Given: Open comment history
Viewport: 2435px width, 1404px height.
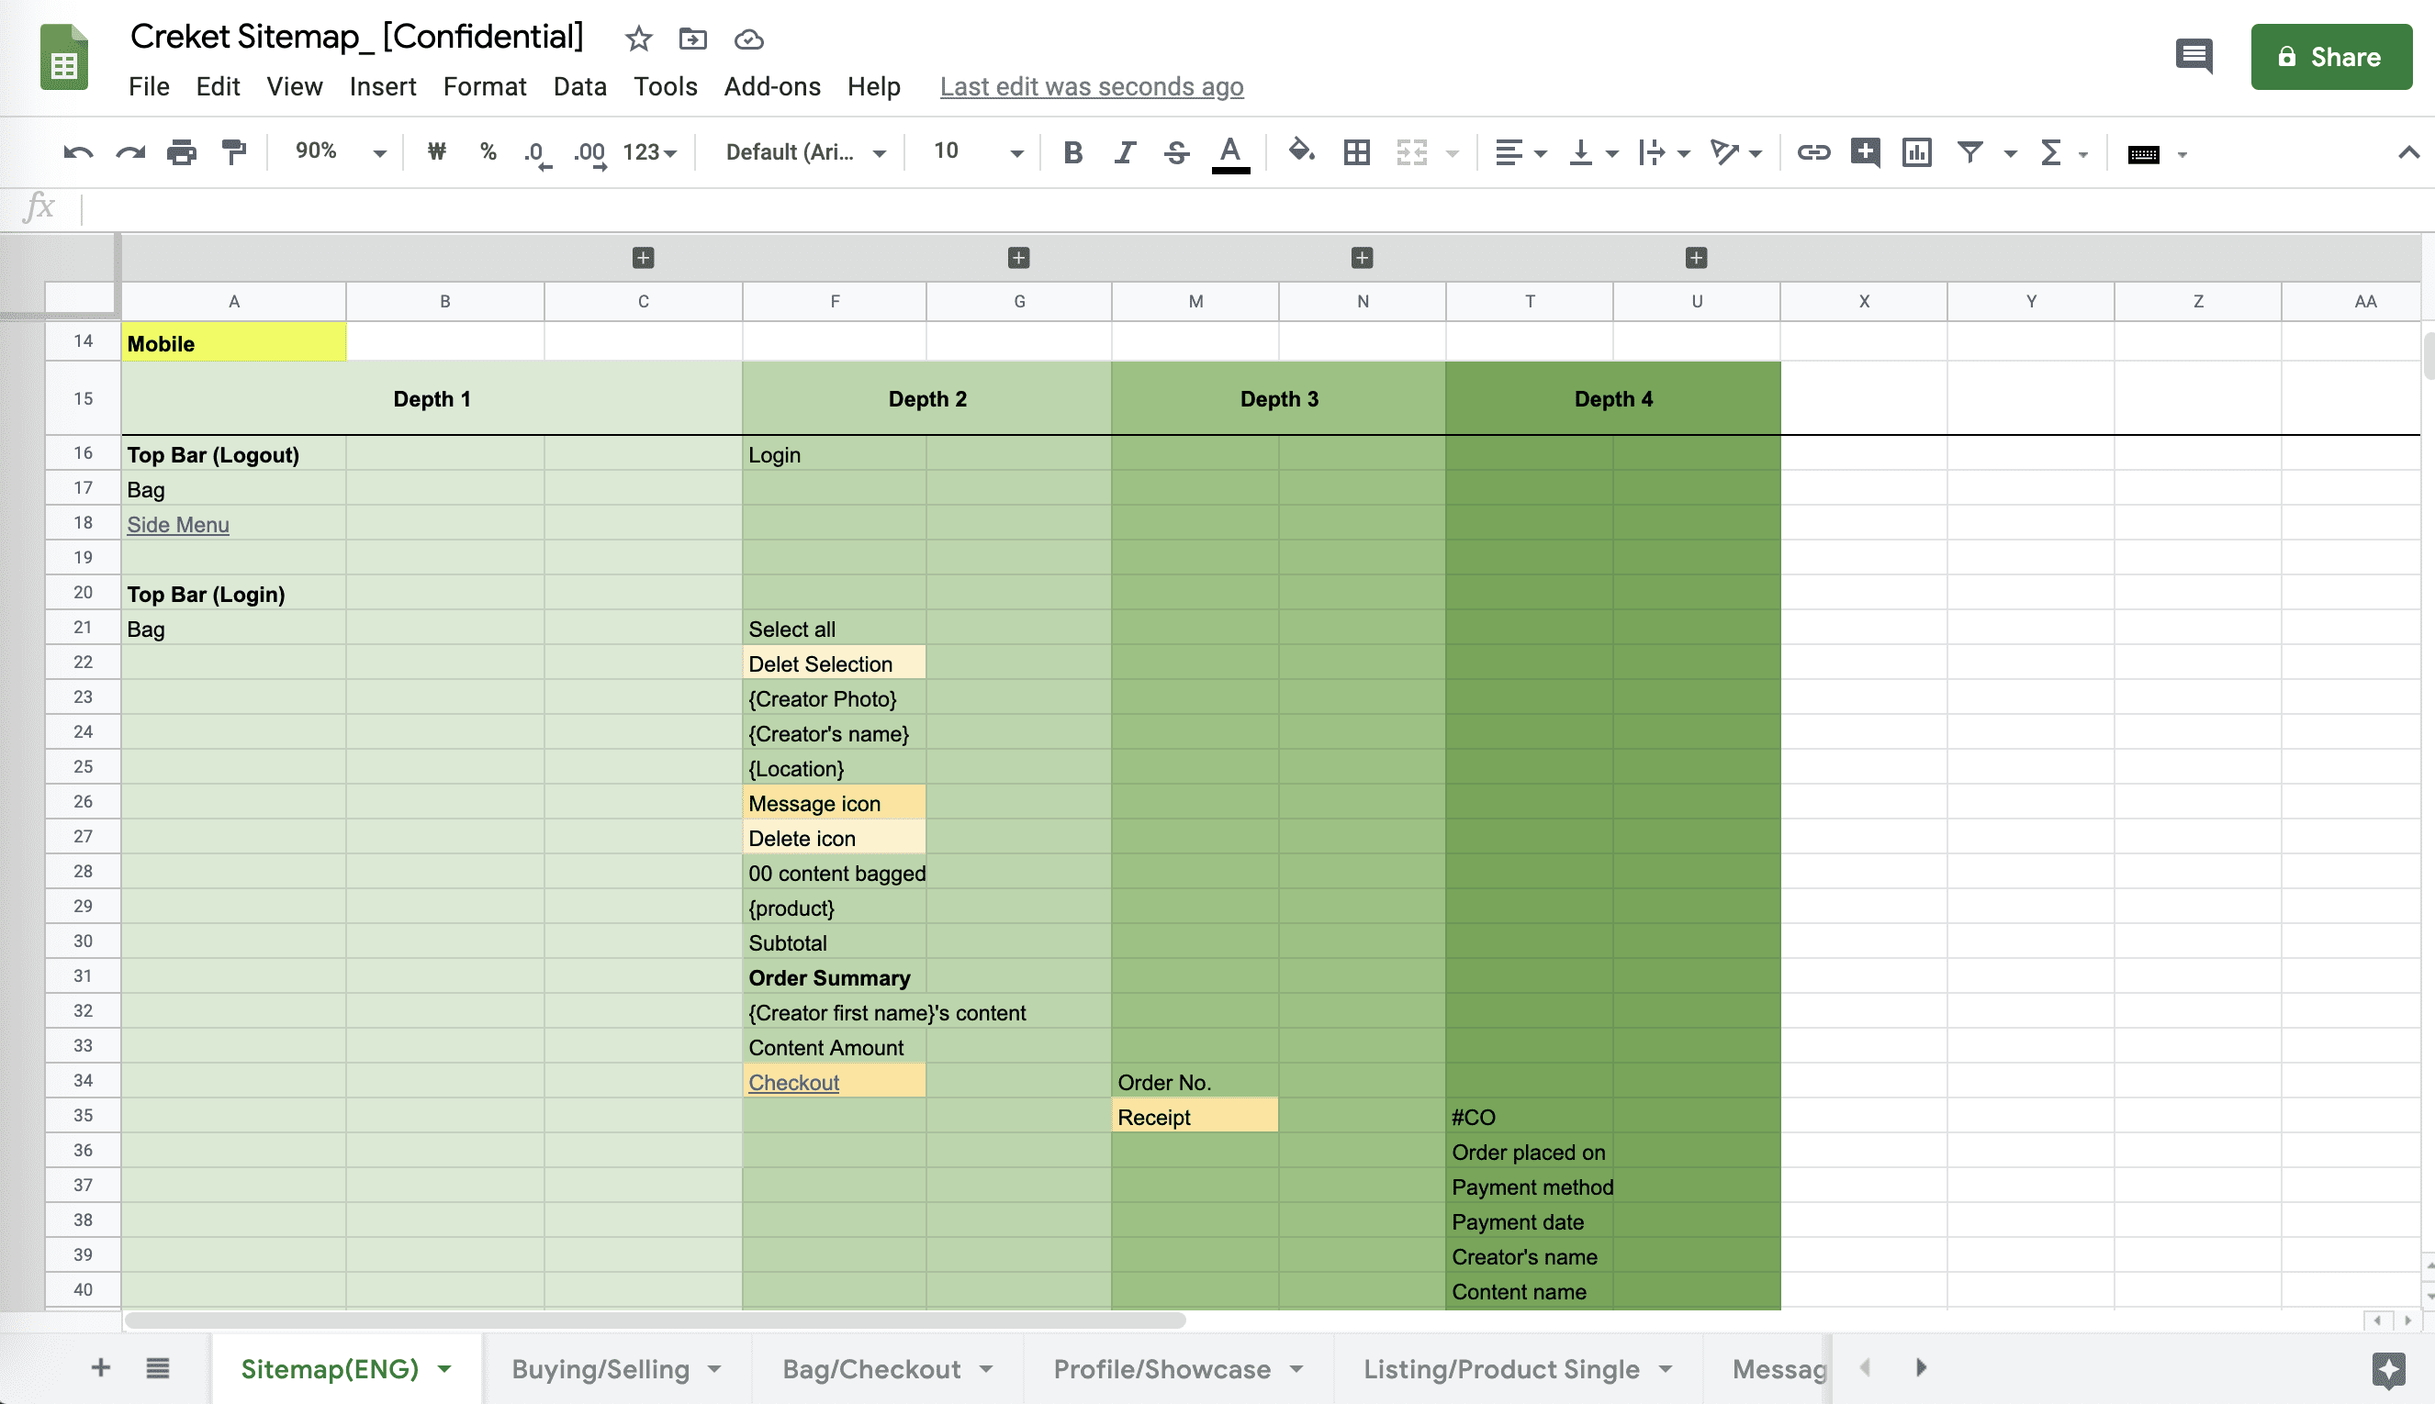Looking at the screenshot, I should coord(2194,56).
